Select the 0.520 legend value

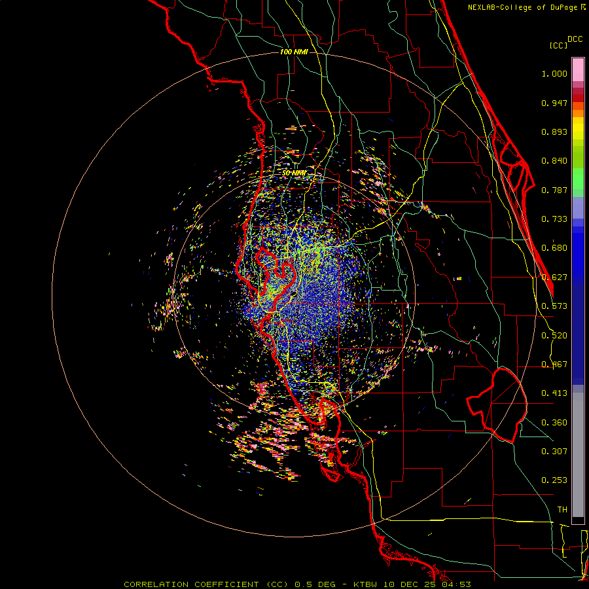554,336
